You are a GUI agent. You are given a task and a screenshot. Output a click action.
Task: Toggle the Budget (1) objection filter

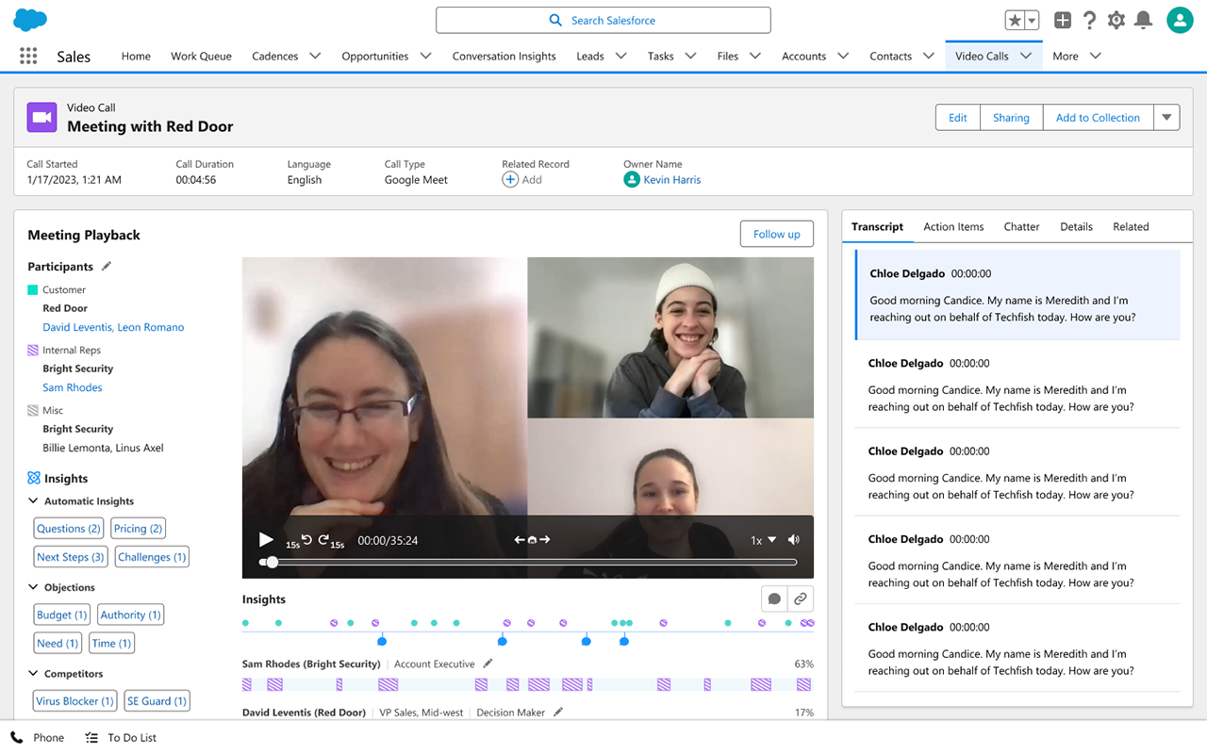click(x=61, y=615)
